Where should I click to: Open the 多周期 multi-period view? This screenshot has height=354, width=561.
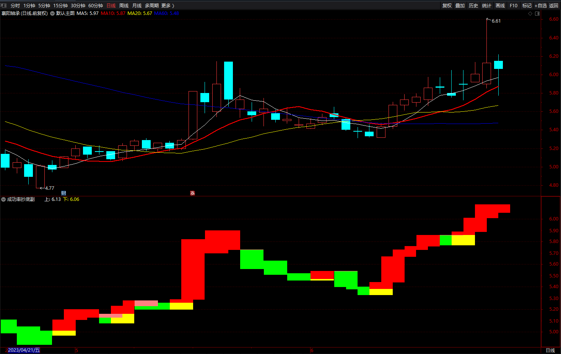pyautogui.click(x=152, y=5)
